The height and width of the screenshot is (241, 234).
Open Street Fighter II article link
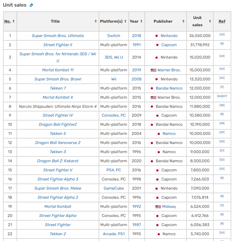tap(58, 45)
